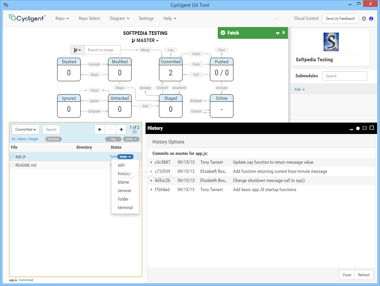Click the Uncommit action
Viewport: 380px width, 286px height.
(x=179, y=88)
